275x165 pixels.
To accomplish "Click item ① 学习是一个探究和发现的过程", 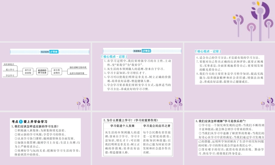I will click(231, 127).
